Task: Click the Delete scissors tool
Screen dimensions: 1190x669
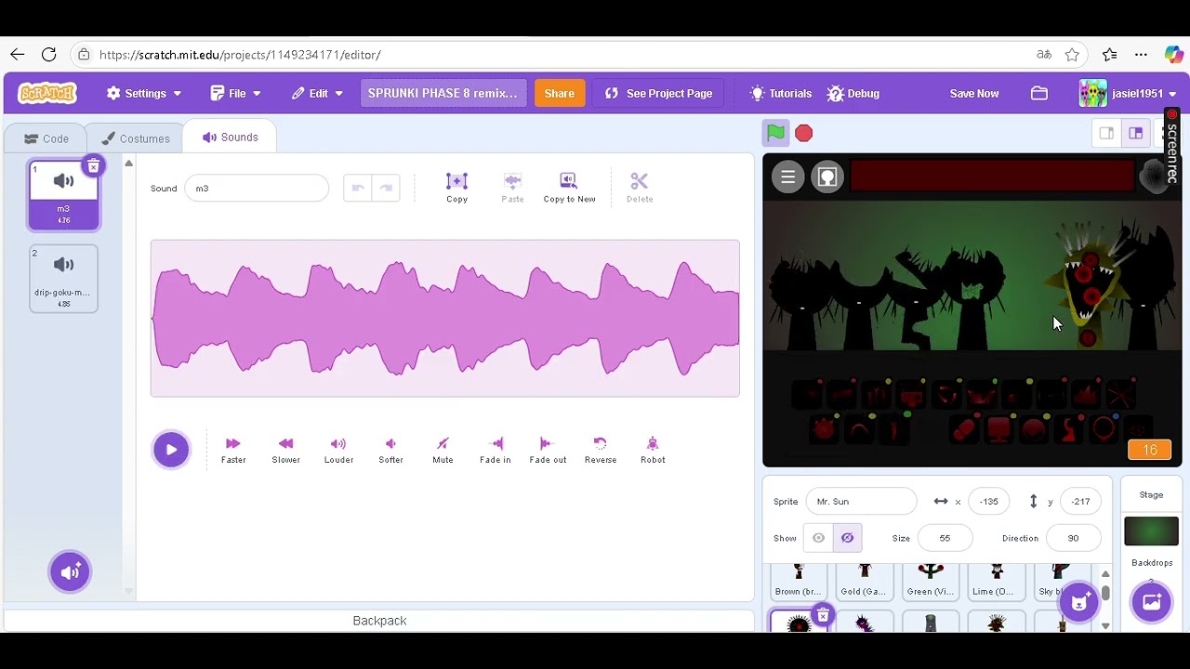Action: (x=639, y=187)
